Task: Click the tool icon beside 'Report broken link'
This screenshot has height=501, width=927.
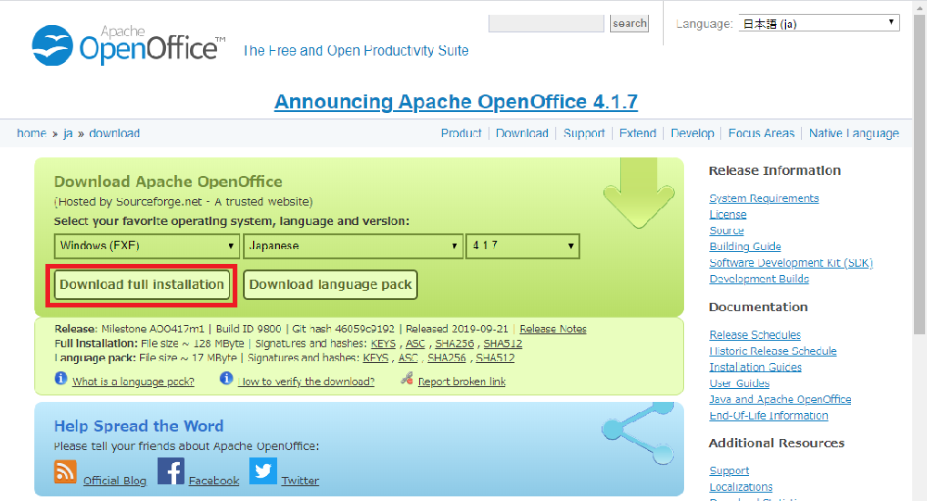Action: coord(407,378)
